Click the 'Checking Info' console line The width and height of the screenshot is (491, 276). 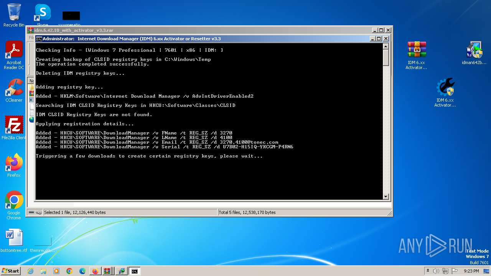129,50
